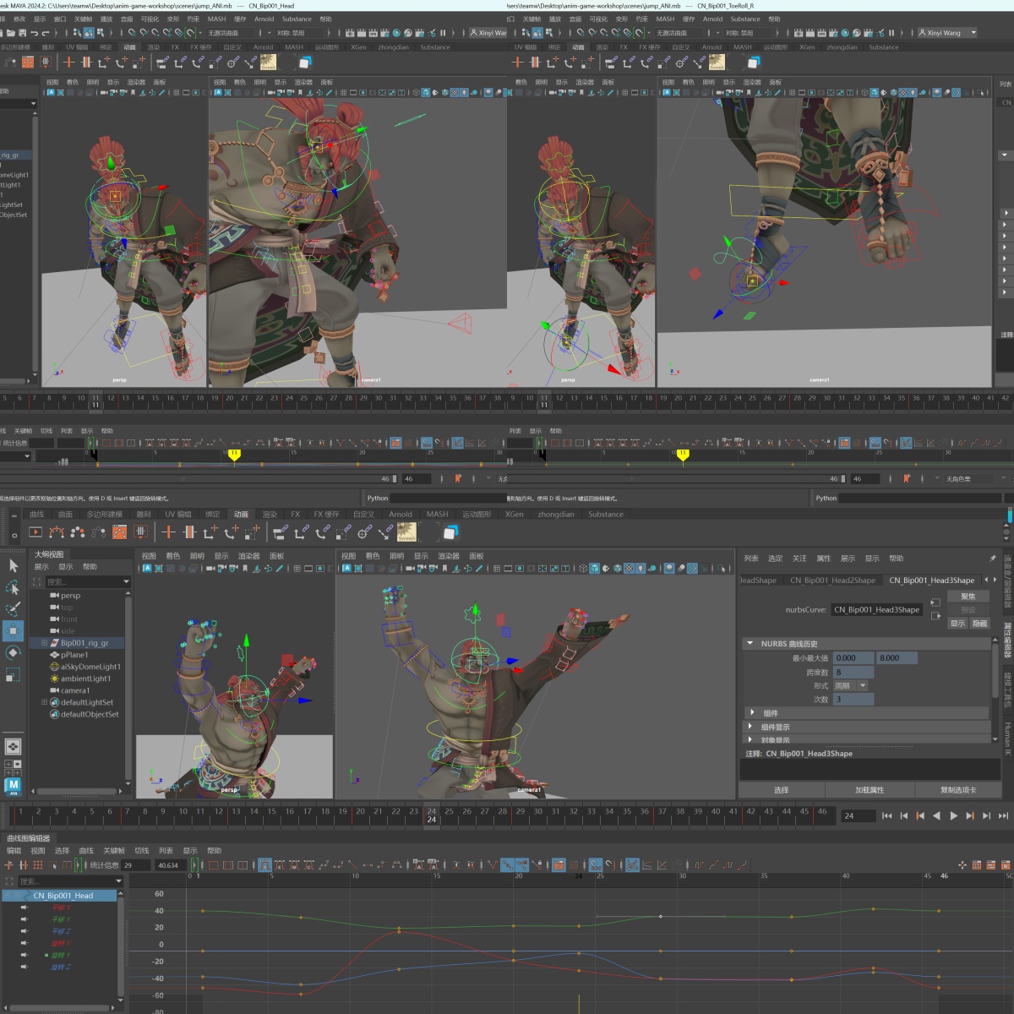Click the Parent Constraint icon on bottom shelf
This screenshot has width=1014, height=1014.
point(280,532)
